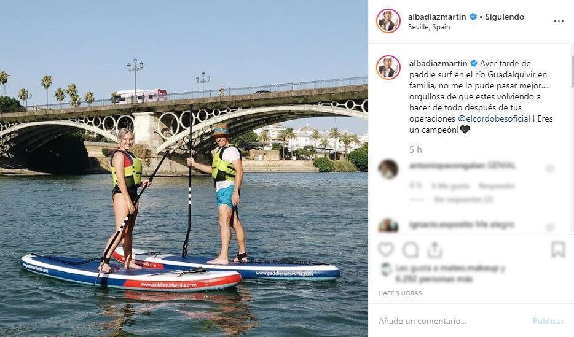Toggle the Siguiendo following status
The height and width of the screenshot is (337, 574).
pyautogui.click(x=505, y=17)
